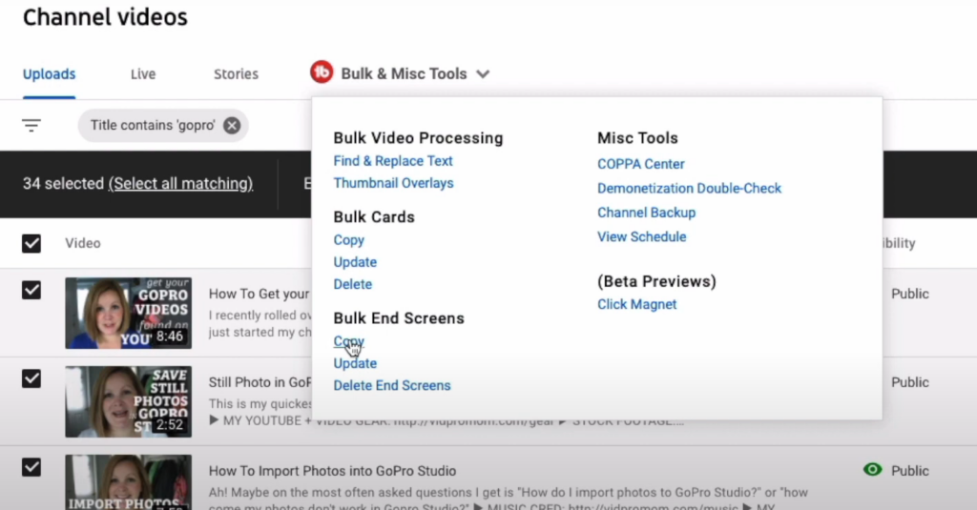Image resolution: width=977 pixels, height=510 pixels.
Task: Open Thumbnail Overlays tool
Action: tap(393, 183)
